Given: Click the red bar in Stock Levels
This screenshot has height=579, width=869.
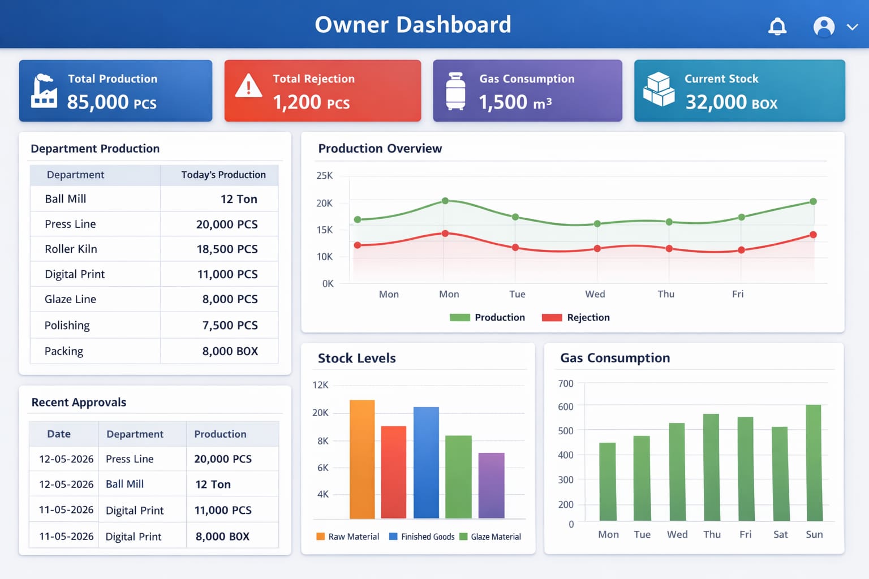Looking at the screenshot, I should 394,472.
